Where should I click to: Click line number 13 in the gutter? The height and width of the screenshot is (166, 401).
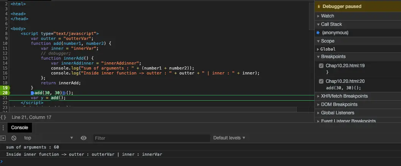(x=5, y=58)
